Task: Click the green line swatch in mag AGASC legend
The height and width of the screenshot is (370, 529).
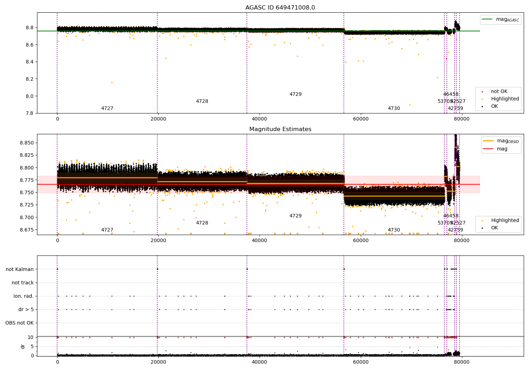Action: coord(488,19)
